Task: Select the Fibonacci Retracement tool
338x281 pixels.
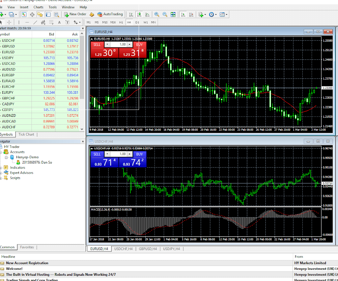Action: (51, 22)
